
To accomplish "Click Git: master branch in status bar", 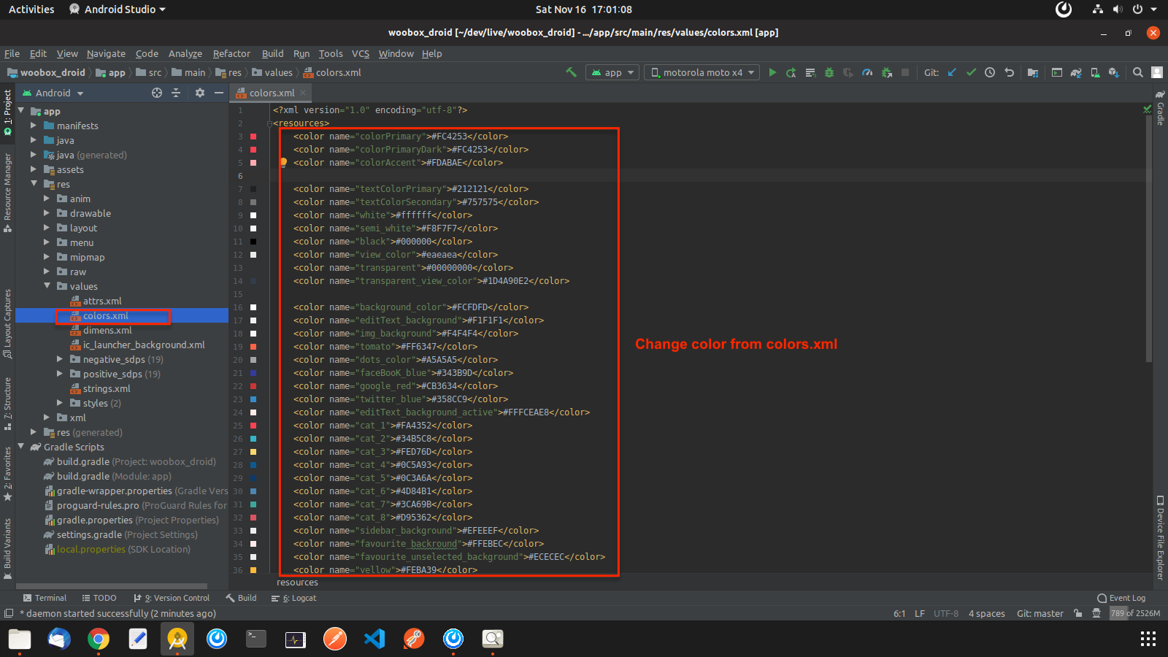I will pyautogui.click(x=1040, y=613).
